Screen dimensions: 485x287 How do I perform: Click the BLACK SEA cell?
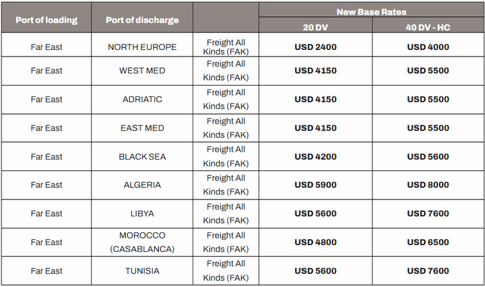coord(142,156)
